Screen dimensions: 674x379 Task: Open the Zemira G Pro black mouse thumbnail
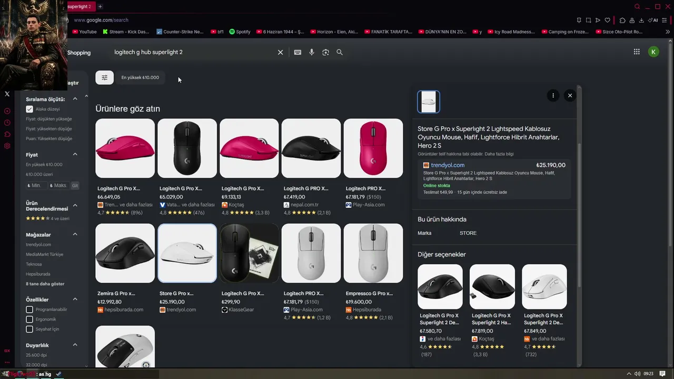click(x=125, y=253)
